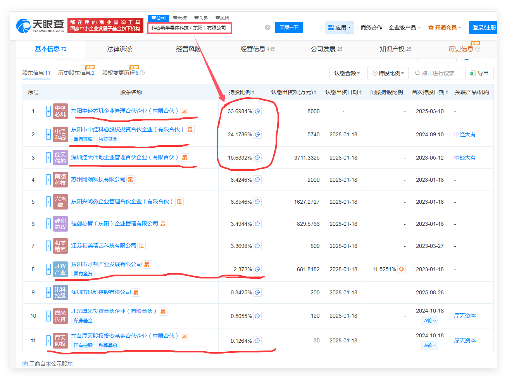
Task: Open the 认缴金额 filter dropdown
Action: 347,73
